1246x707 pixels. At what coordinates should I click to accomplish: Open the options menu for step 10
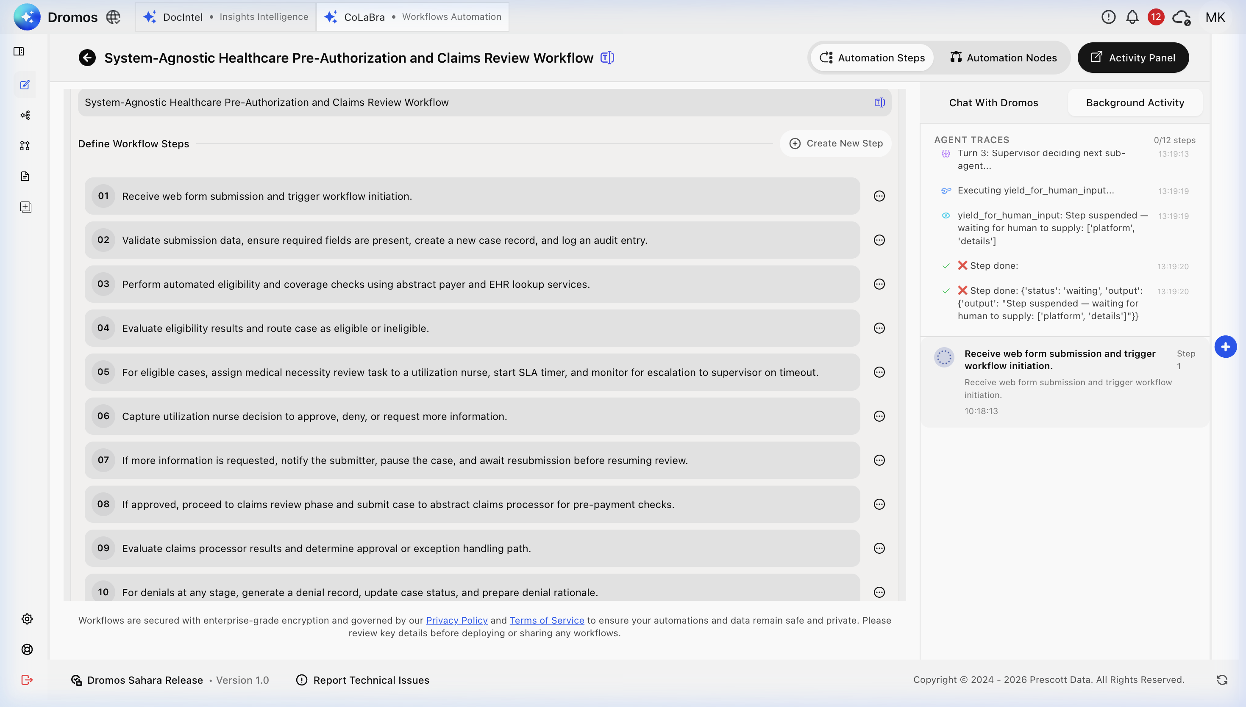click(879, 592)
